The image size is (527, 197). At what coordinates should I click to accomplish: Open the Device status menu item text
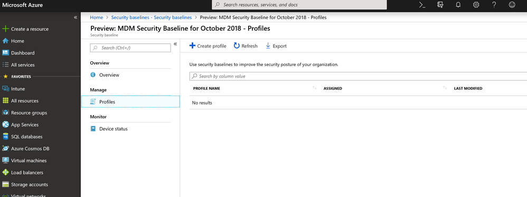[113, 129]
